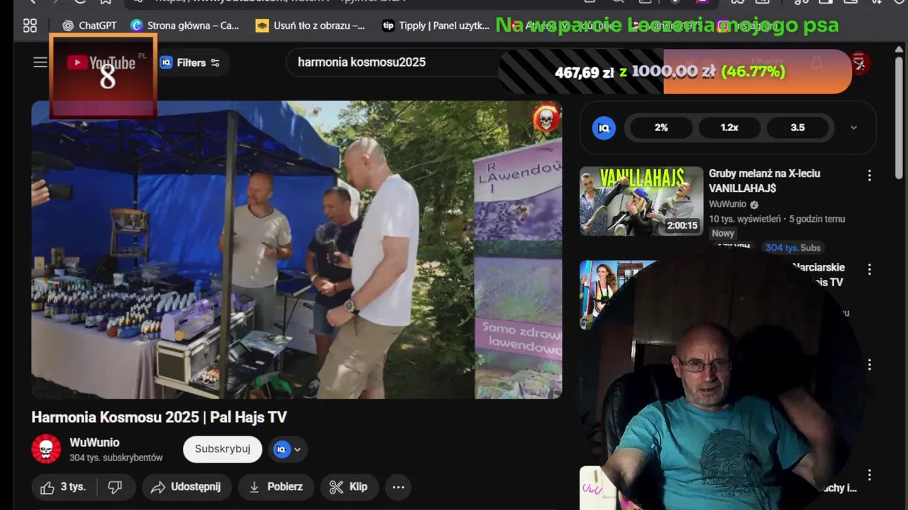This screenshot has height=510, width=908.
Task: Click the 2% stat pill
Action: point(661,127)
